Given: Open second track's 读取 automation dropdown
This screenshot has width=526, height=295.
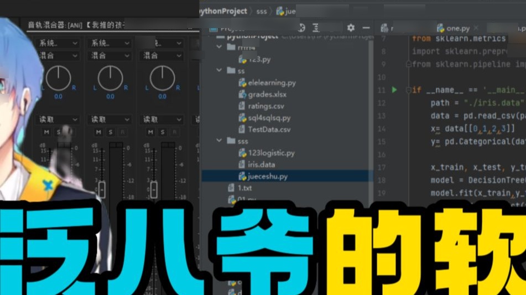Looking at the screenshot, I should pos(110,120).
